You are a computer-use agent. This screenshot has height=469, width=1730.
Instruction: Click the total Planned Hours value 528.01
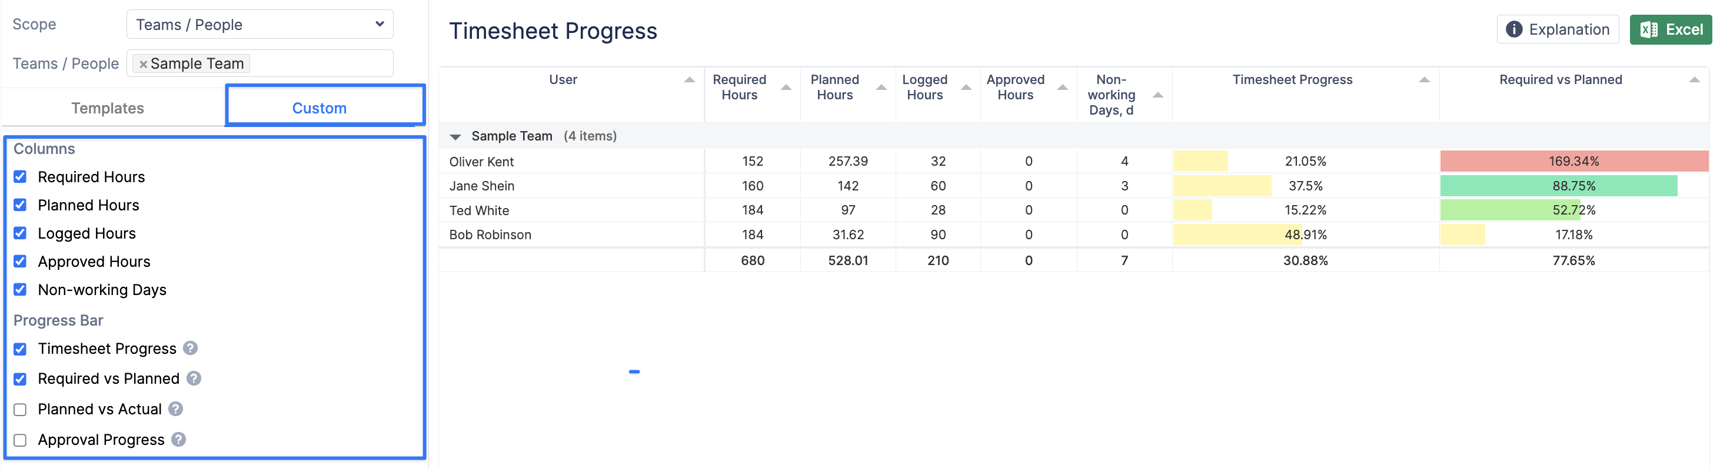coord(847,260)
